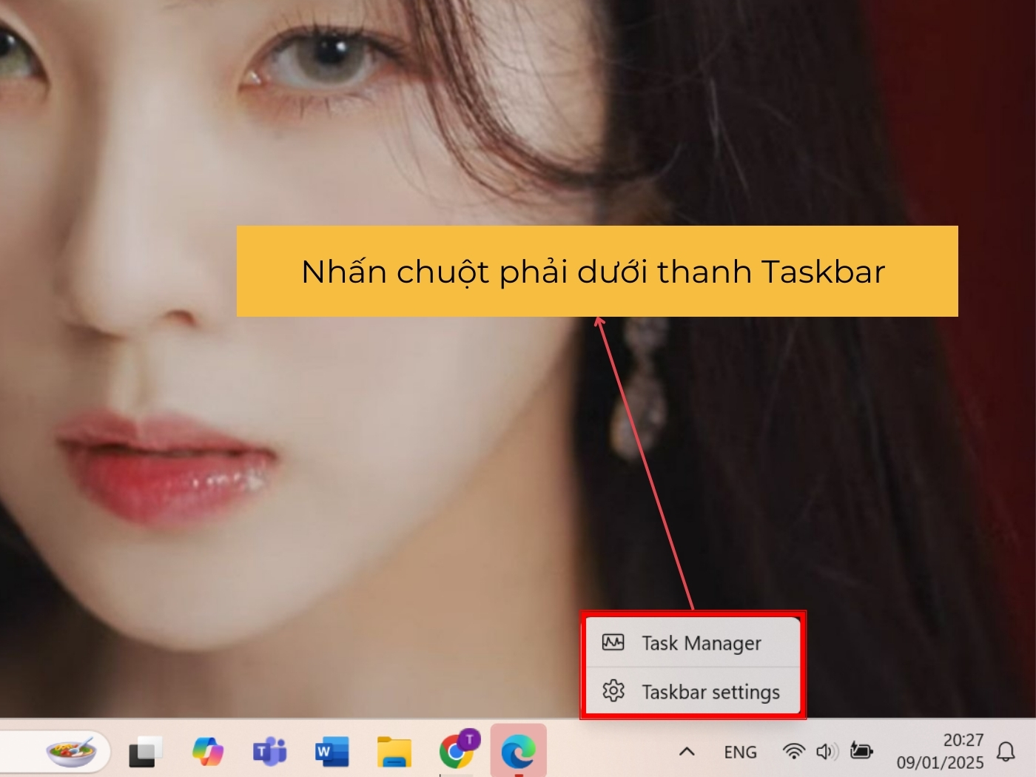Open File Explorer from the taskbar
The width and height of the screenshot is (1036, 777).
tap(394, 752)
